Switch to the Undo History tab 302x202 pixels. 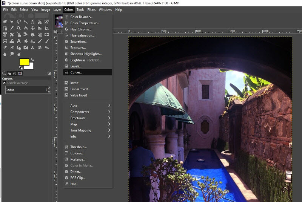14,73
